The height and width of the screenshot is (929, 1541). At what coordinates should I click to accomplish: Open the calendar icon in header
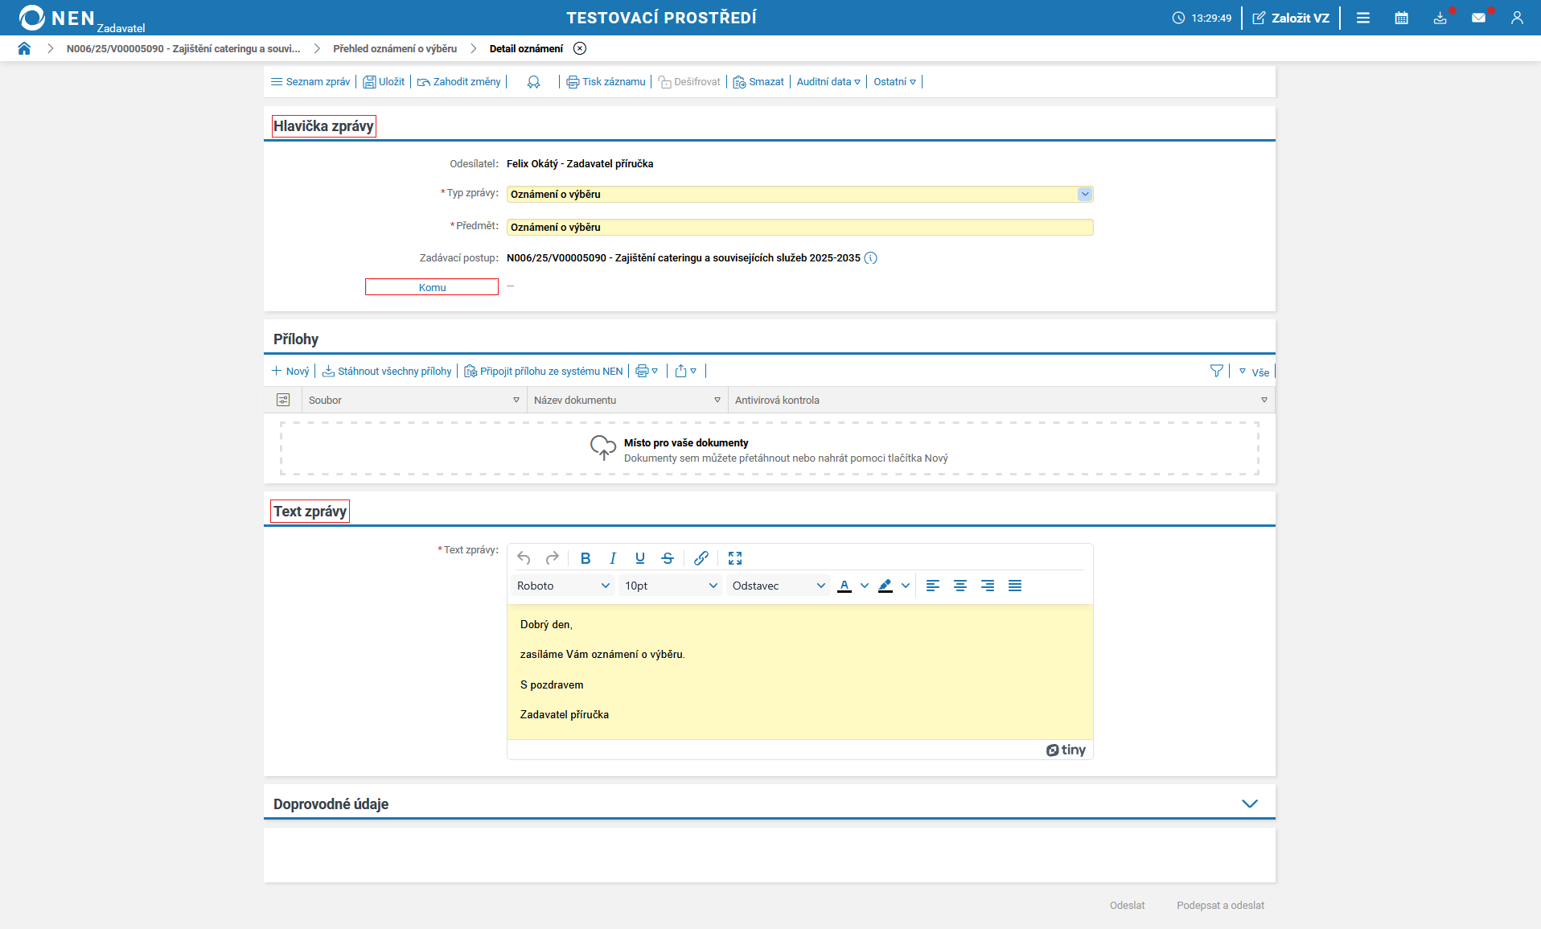(1401, 18)
